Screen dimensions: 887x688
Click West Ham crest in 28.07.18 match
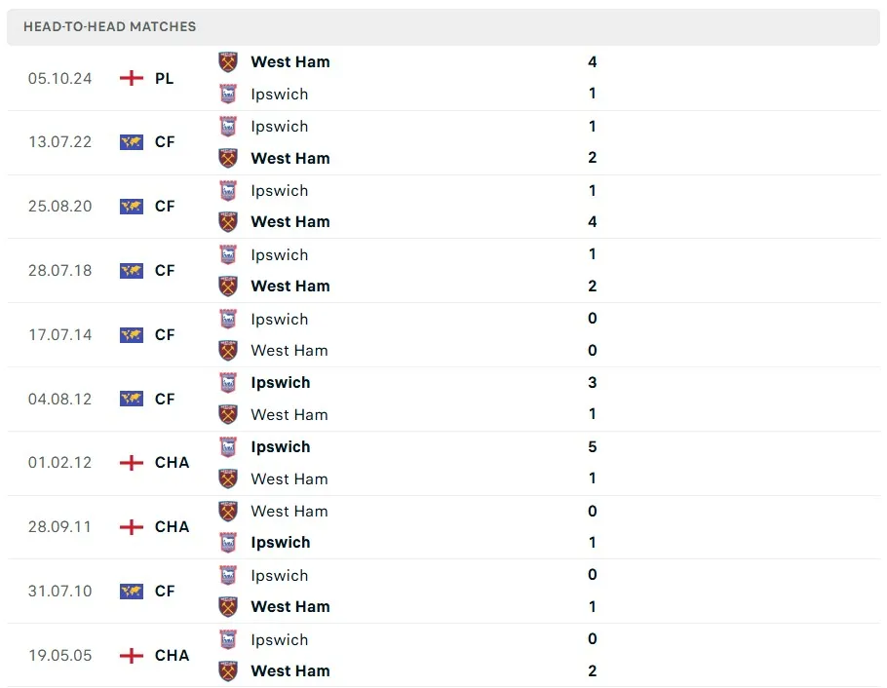pyautogui.click(x=228, y=287)
